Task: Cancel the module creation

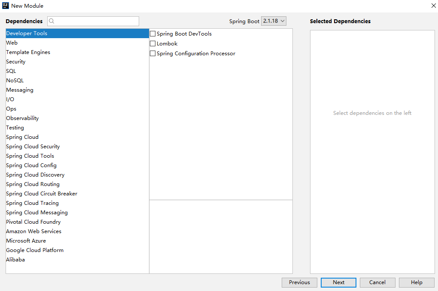Action: pos(377,282)
